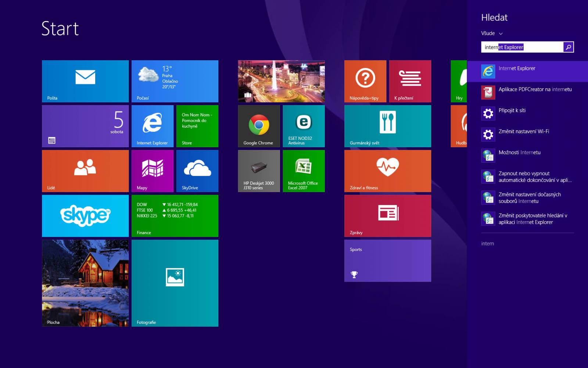Open the Lidé people tile
This screenshot has width=588, height=368.
[85, 171]
